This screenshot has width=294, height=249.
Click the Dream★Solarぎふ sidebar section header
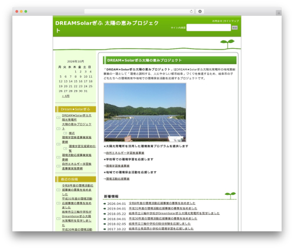pyautogui.click(x=76, y=109)
